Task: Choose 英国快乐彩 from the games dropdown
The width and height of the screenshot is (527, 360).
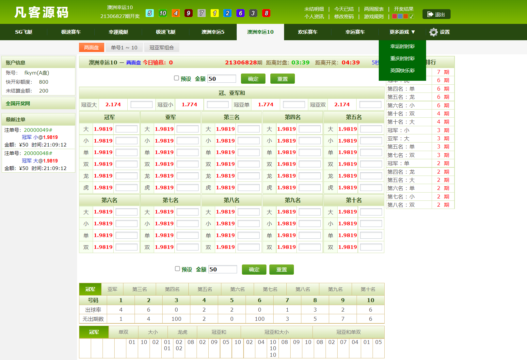Action: 402,71
